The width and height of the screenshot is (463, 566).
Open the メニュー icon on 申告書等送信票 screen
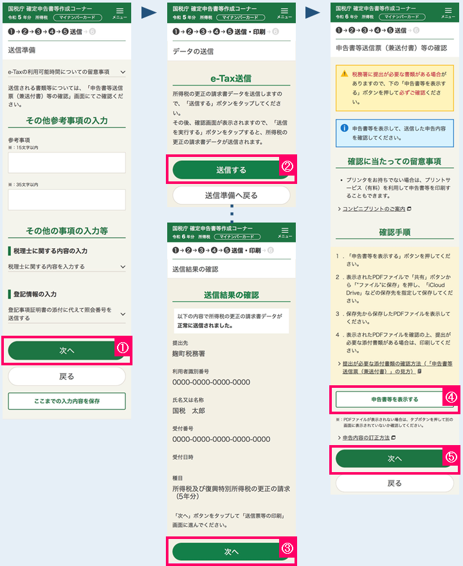[x=448, y=13]
